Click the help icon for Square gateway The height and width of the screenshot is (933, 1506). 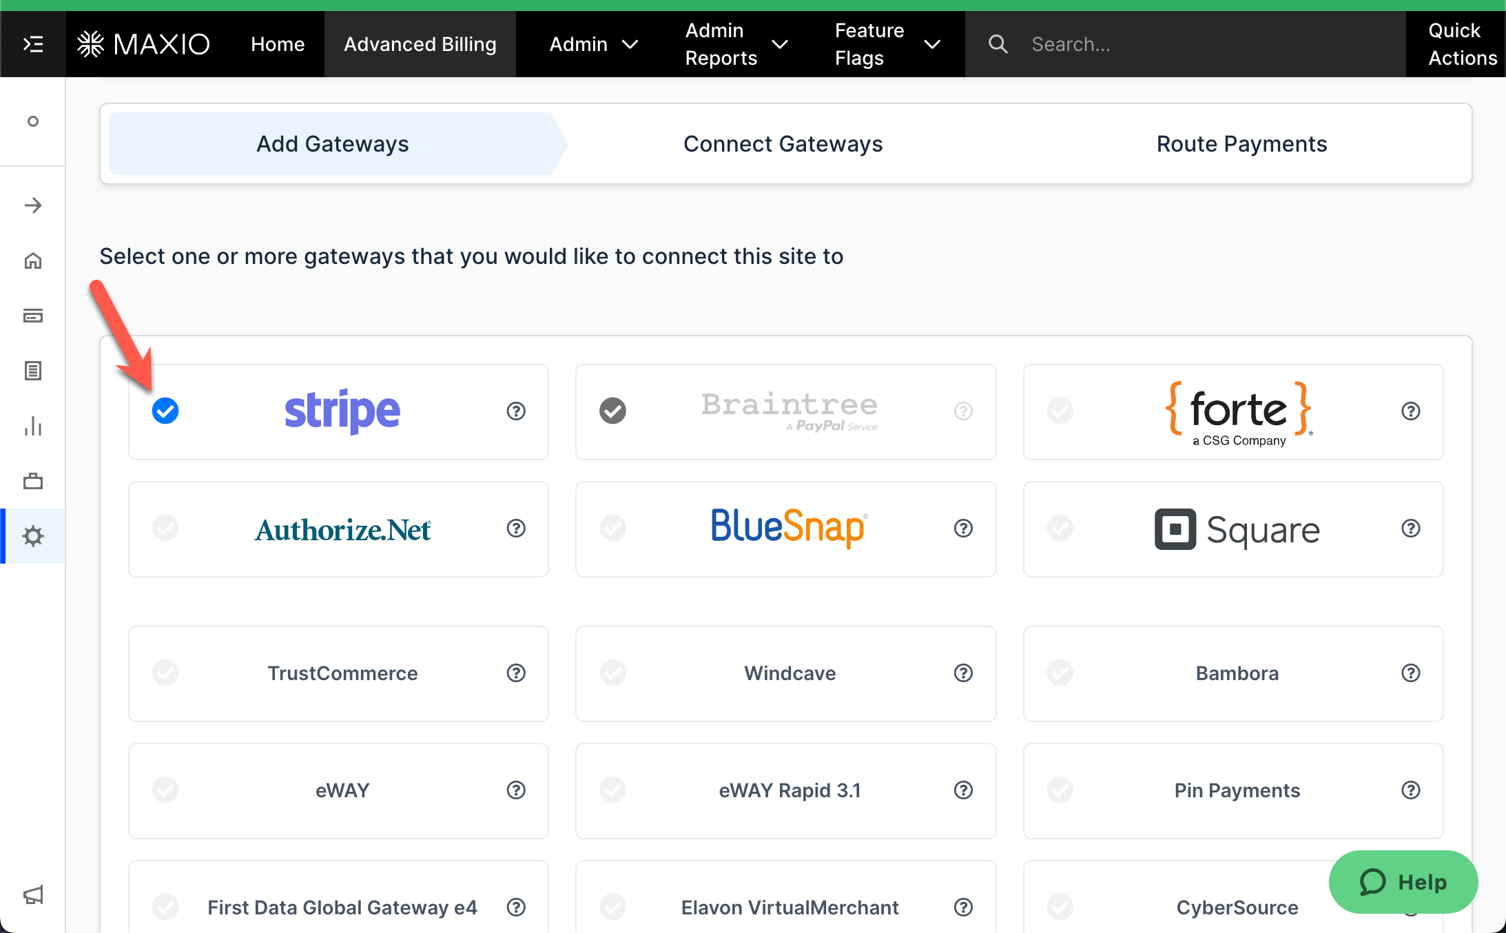1410,529
